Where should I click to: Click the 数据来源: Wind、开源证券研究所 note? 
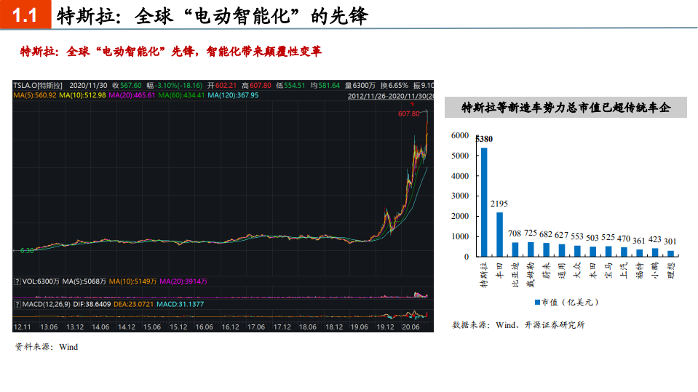518,325
